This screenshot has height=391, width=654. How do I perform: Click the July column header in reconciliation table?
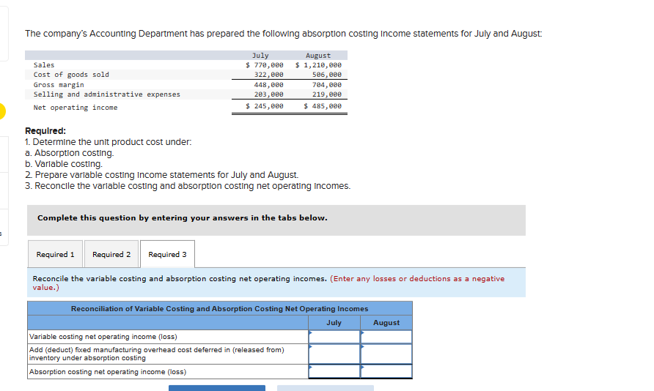coord(334,323)
